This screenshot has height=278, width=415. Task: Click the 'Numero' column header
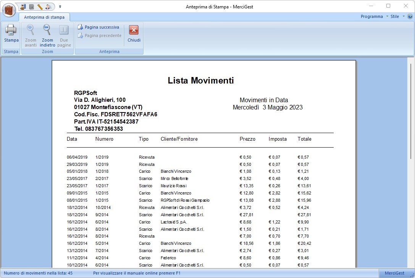tap(104, 139)
